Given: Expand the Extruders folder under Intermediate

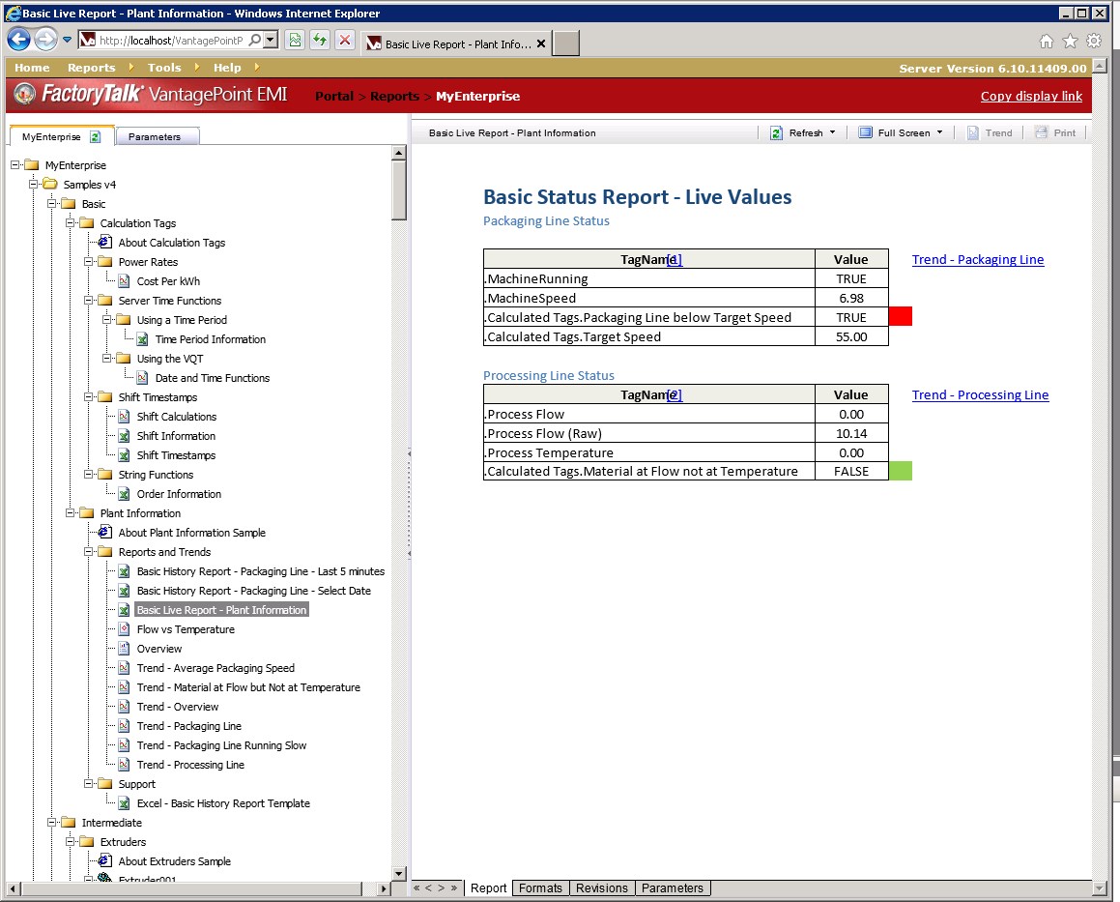Looking at the screenshot, I should [68, 841].
